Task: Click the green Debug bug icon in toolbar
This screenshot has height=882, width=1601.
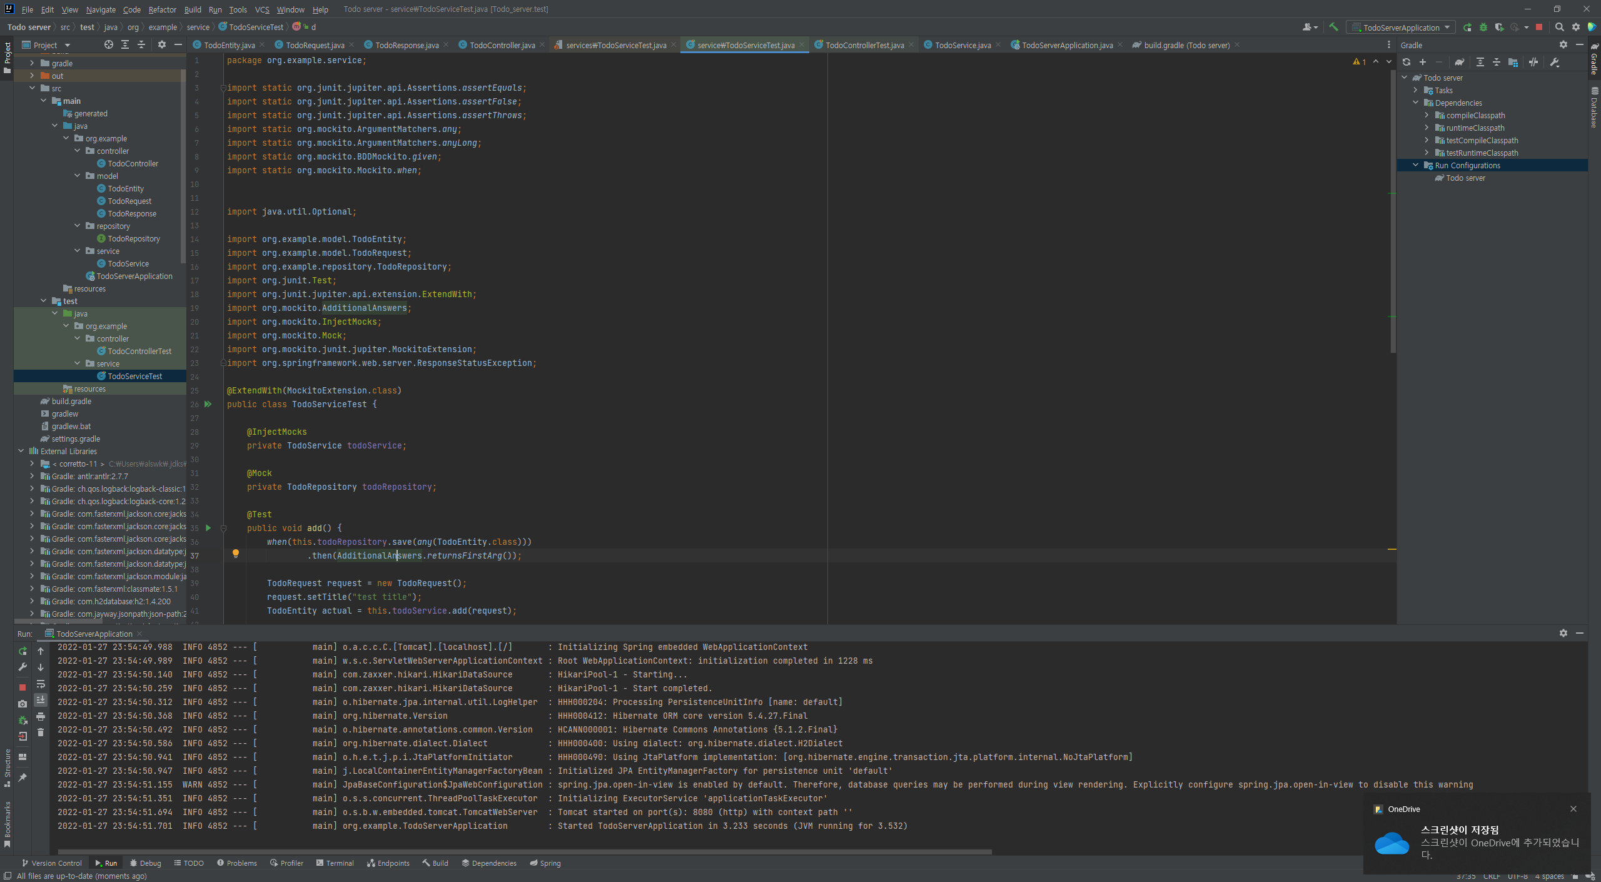Action: (x=1483, y=27)
